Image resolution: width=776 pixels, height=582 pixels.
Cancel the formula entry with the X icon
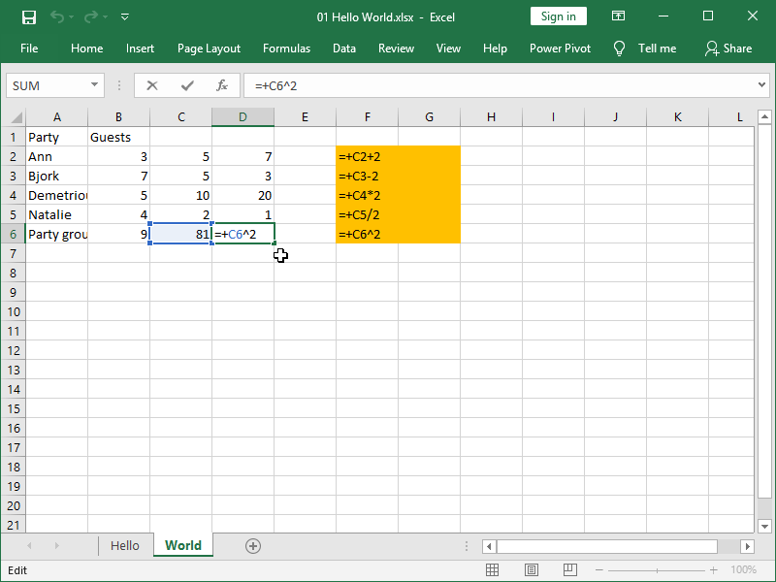(x=151, y=85)
